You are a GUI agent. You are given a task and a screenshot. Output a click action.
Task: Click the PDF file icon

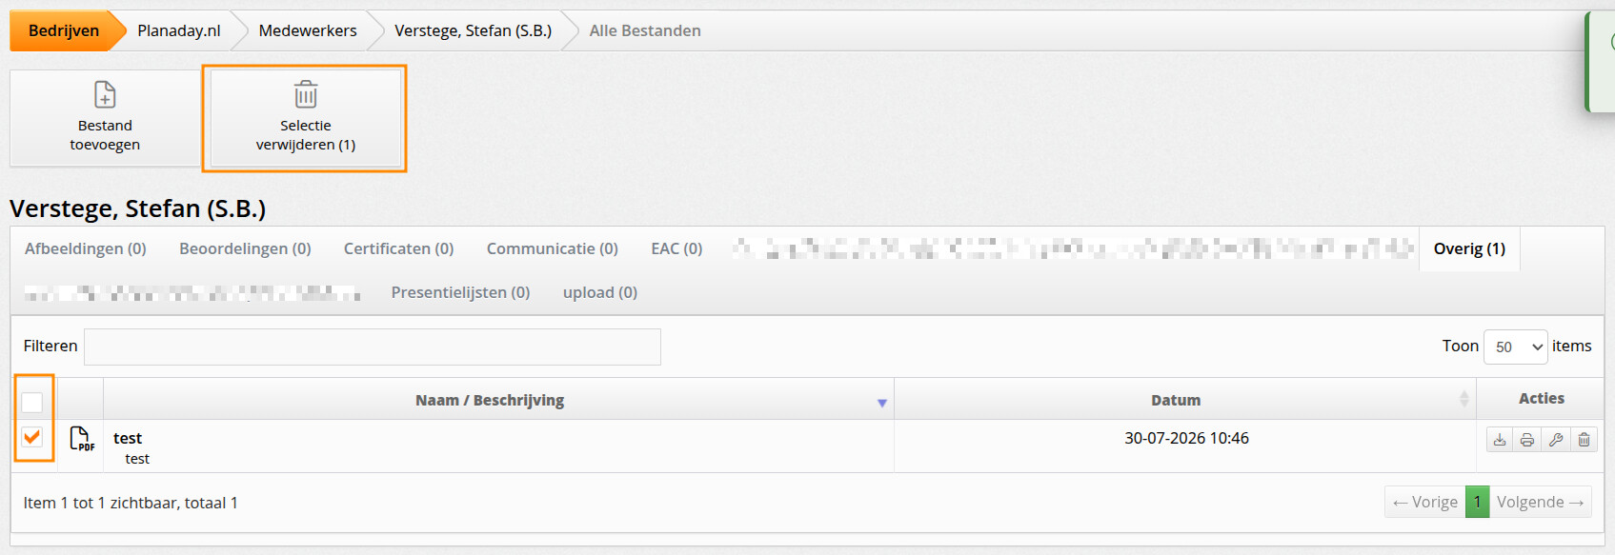[82, 439]
